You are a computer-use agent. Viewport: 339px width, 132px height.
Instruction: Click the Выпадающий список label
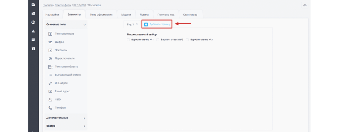click(x=68, y=75)
